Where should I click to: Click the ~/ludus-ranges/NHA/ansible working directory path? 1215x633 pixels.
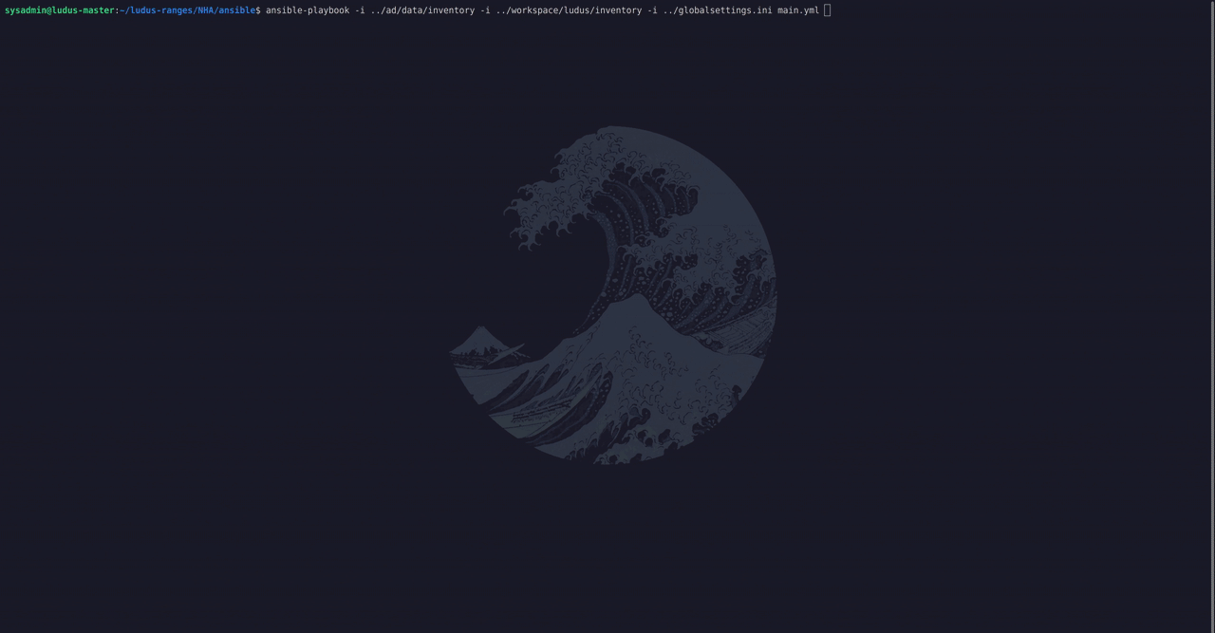click(x=187, y=10)
